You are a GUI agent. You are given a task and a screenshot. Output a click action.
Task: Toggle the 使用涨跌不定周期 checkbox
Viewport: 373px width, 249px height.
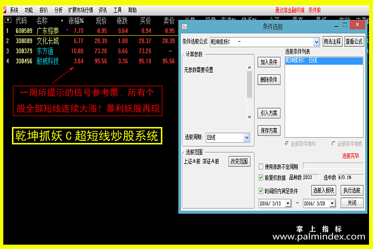pos(261,166)
